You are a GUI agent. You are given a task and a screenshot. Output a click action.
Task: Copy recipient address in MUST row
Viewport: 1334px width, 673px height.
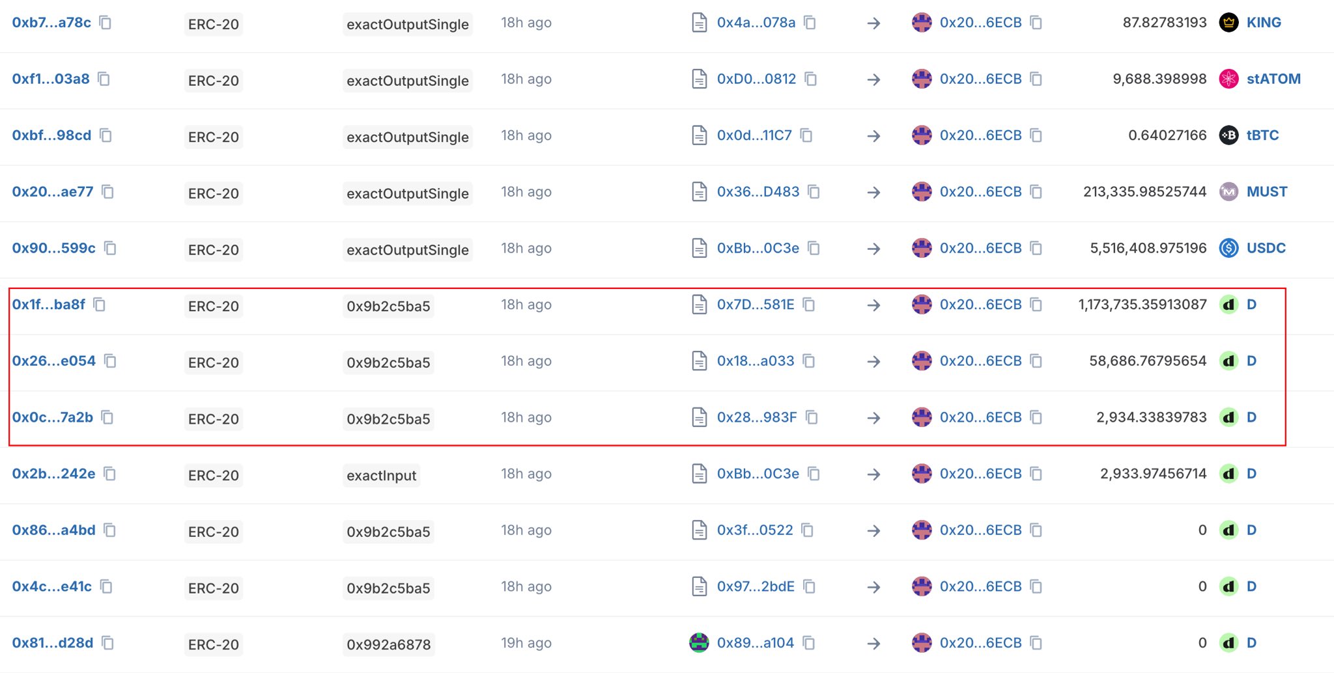click(x=1036, y=192)
